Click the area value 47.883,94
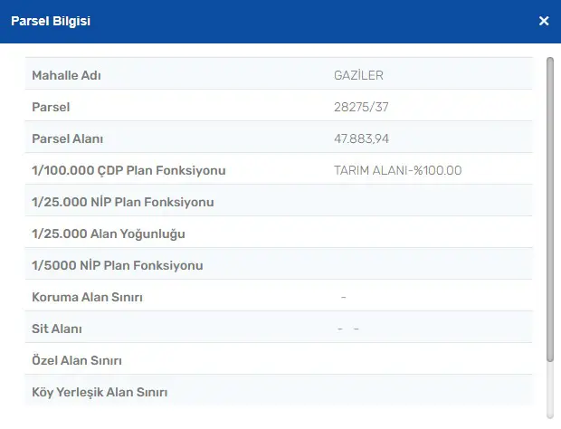Viewport: 561px width, 429px height. (361, 138)
